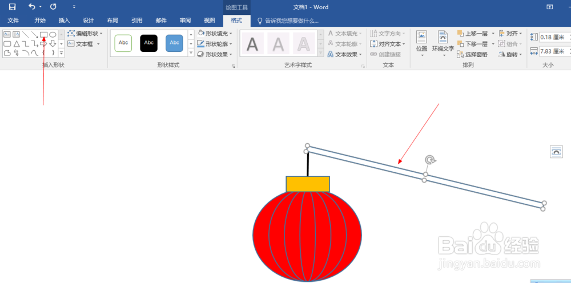Open the ribbon display options icon
Image resolution: width=571 pixels, height=283 pixels.
tap(549, 6)
